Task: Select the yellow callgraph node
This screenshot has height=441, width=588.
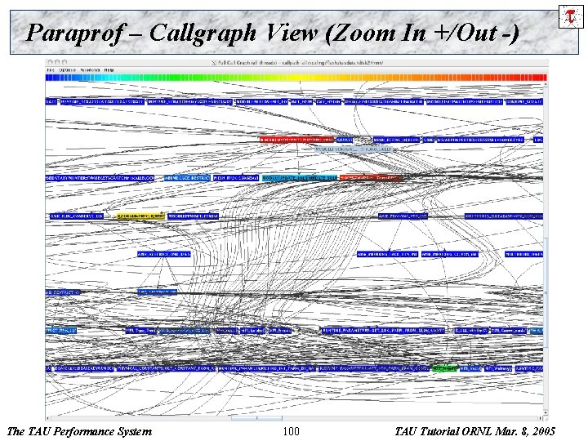Action: (x=140, y=216)
